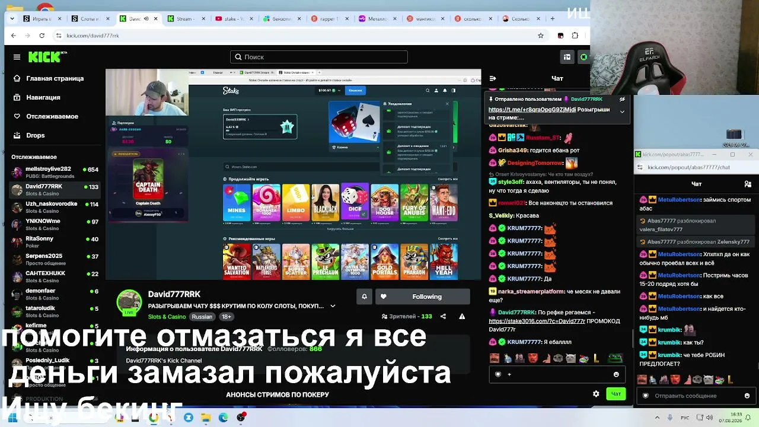Open Навигация in the sidebar
Screen dimensions: 759x427
point(37,97)
